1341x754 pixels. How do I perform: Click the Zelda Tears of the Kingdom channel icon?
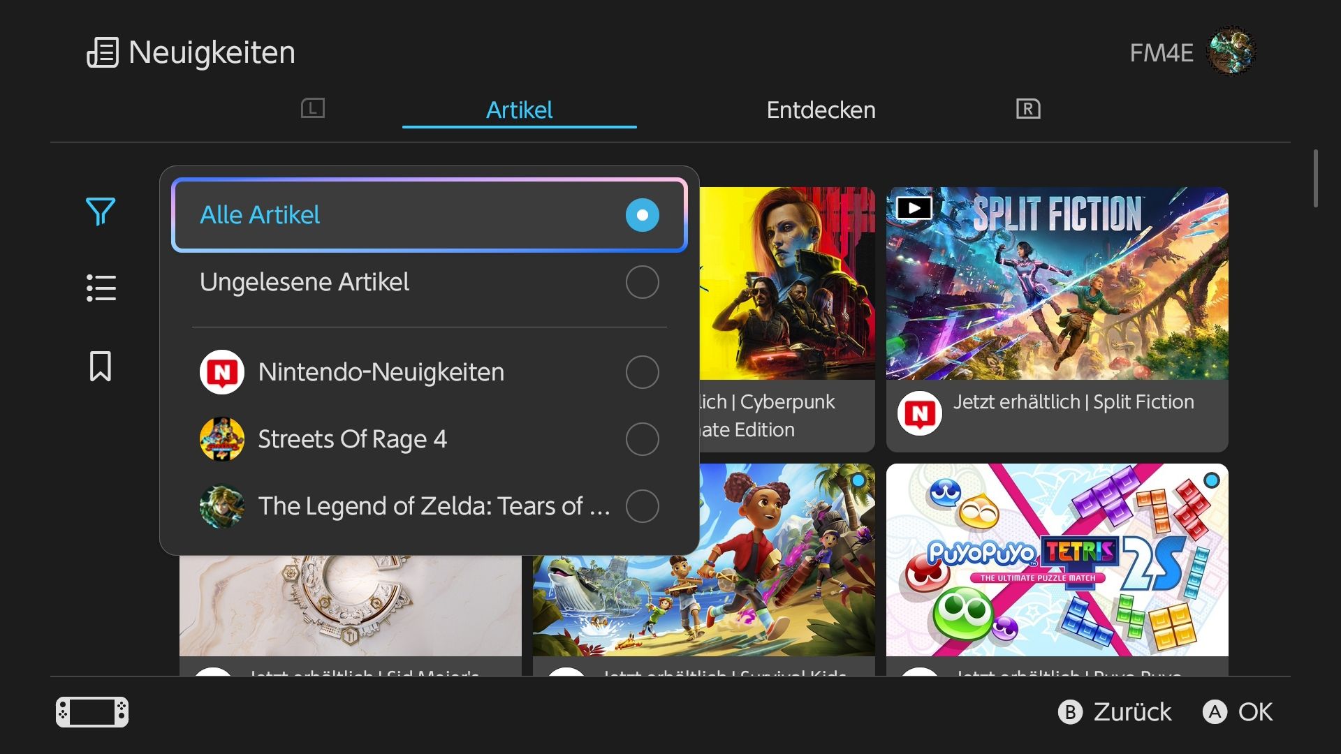pyautogui.click(x=222, y=506)
